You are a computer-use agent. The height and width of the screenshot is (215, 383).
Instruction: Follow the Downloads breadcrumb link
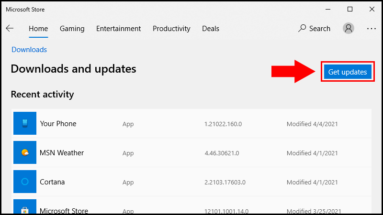coord(29,50)
